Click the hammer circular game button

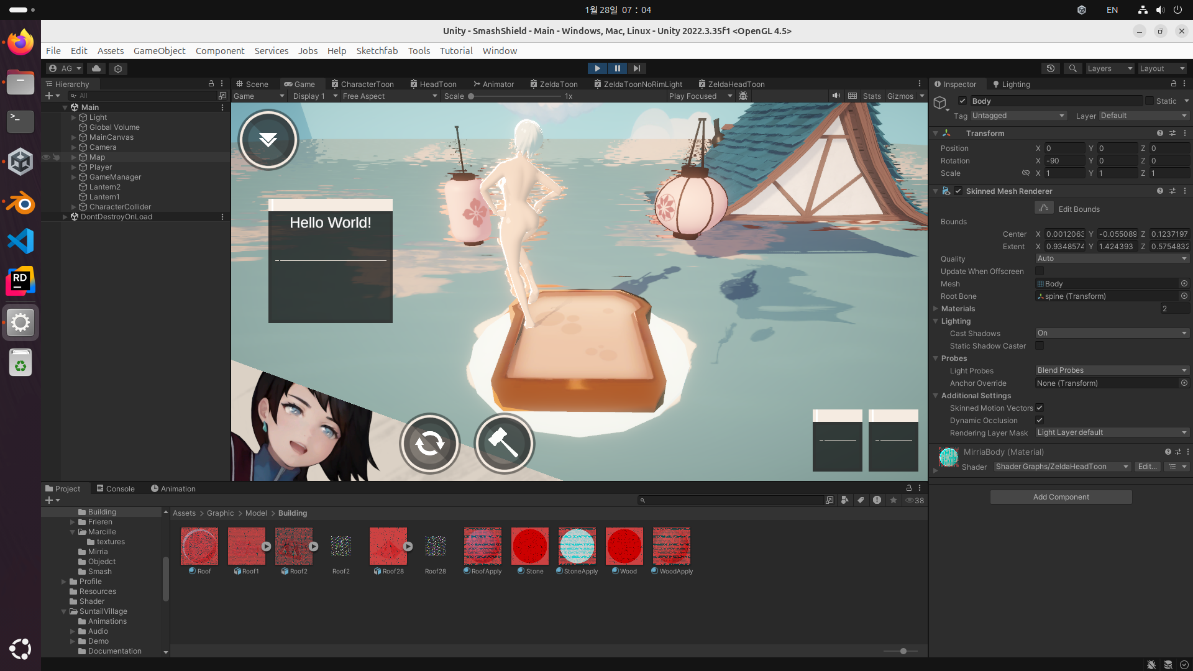pyautogui.click(x=504, y=444)
